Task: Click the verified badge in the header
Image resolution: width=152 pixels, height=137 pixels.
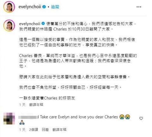Action: (44, 7)
